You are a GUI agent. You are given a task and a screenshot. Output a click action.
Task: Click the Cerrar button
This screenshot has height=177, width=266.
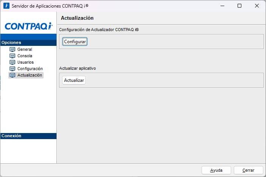pyautogui.click(x=248, y=170)
